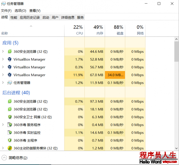Open the 选项(O) menu

pyautogui.click(x=20, y=11)
